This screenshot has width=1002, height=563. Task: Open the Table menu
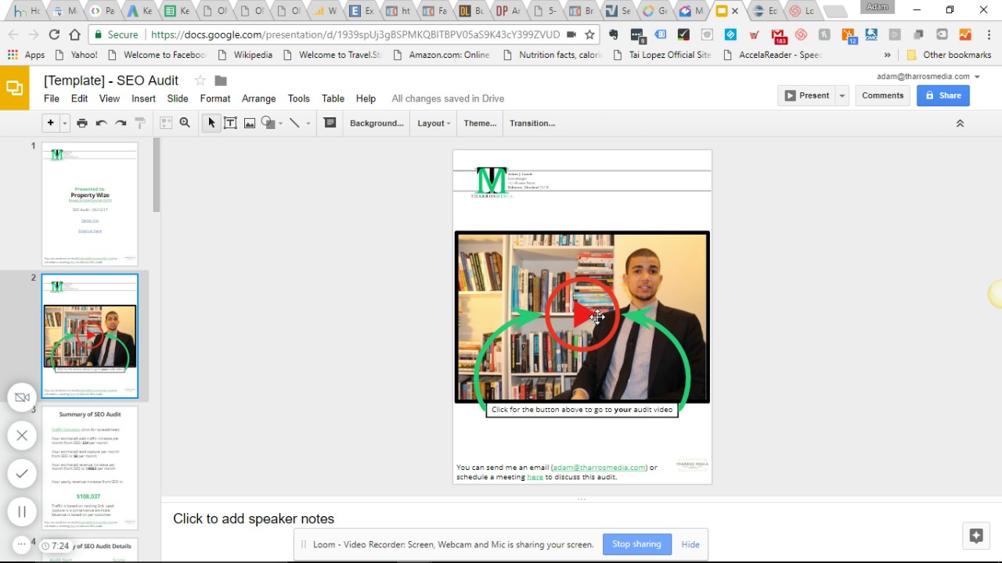tap(333, 99)
